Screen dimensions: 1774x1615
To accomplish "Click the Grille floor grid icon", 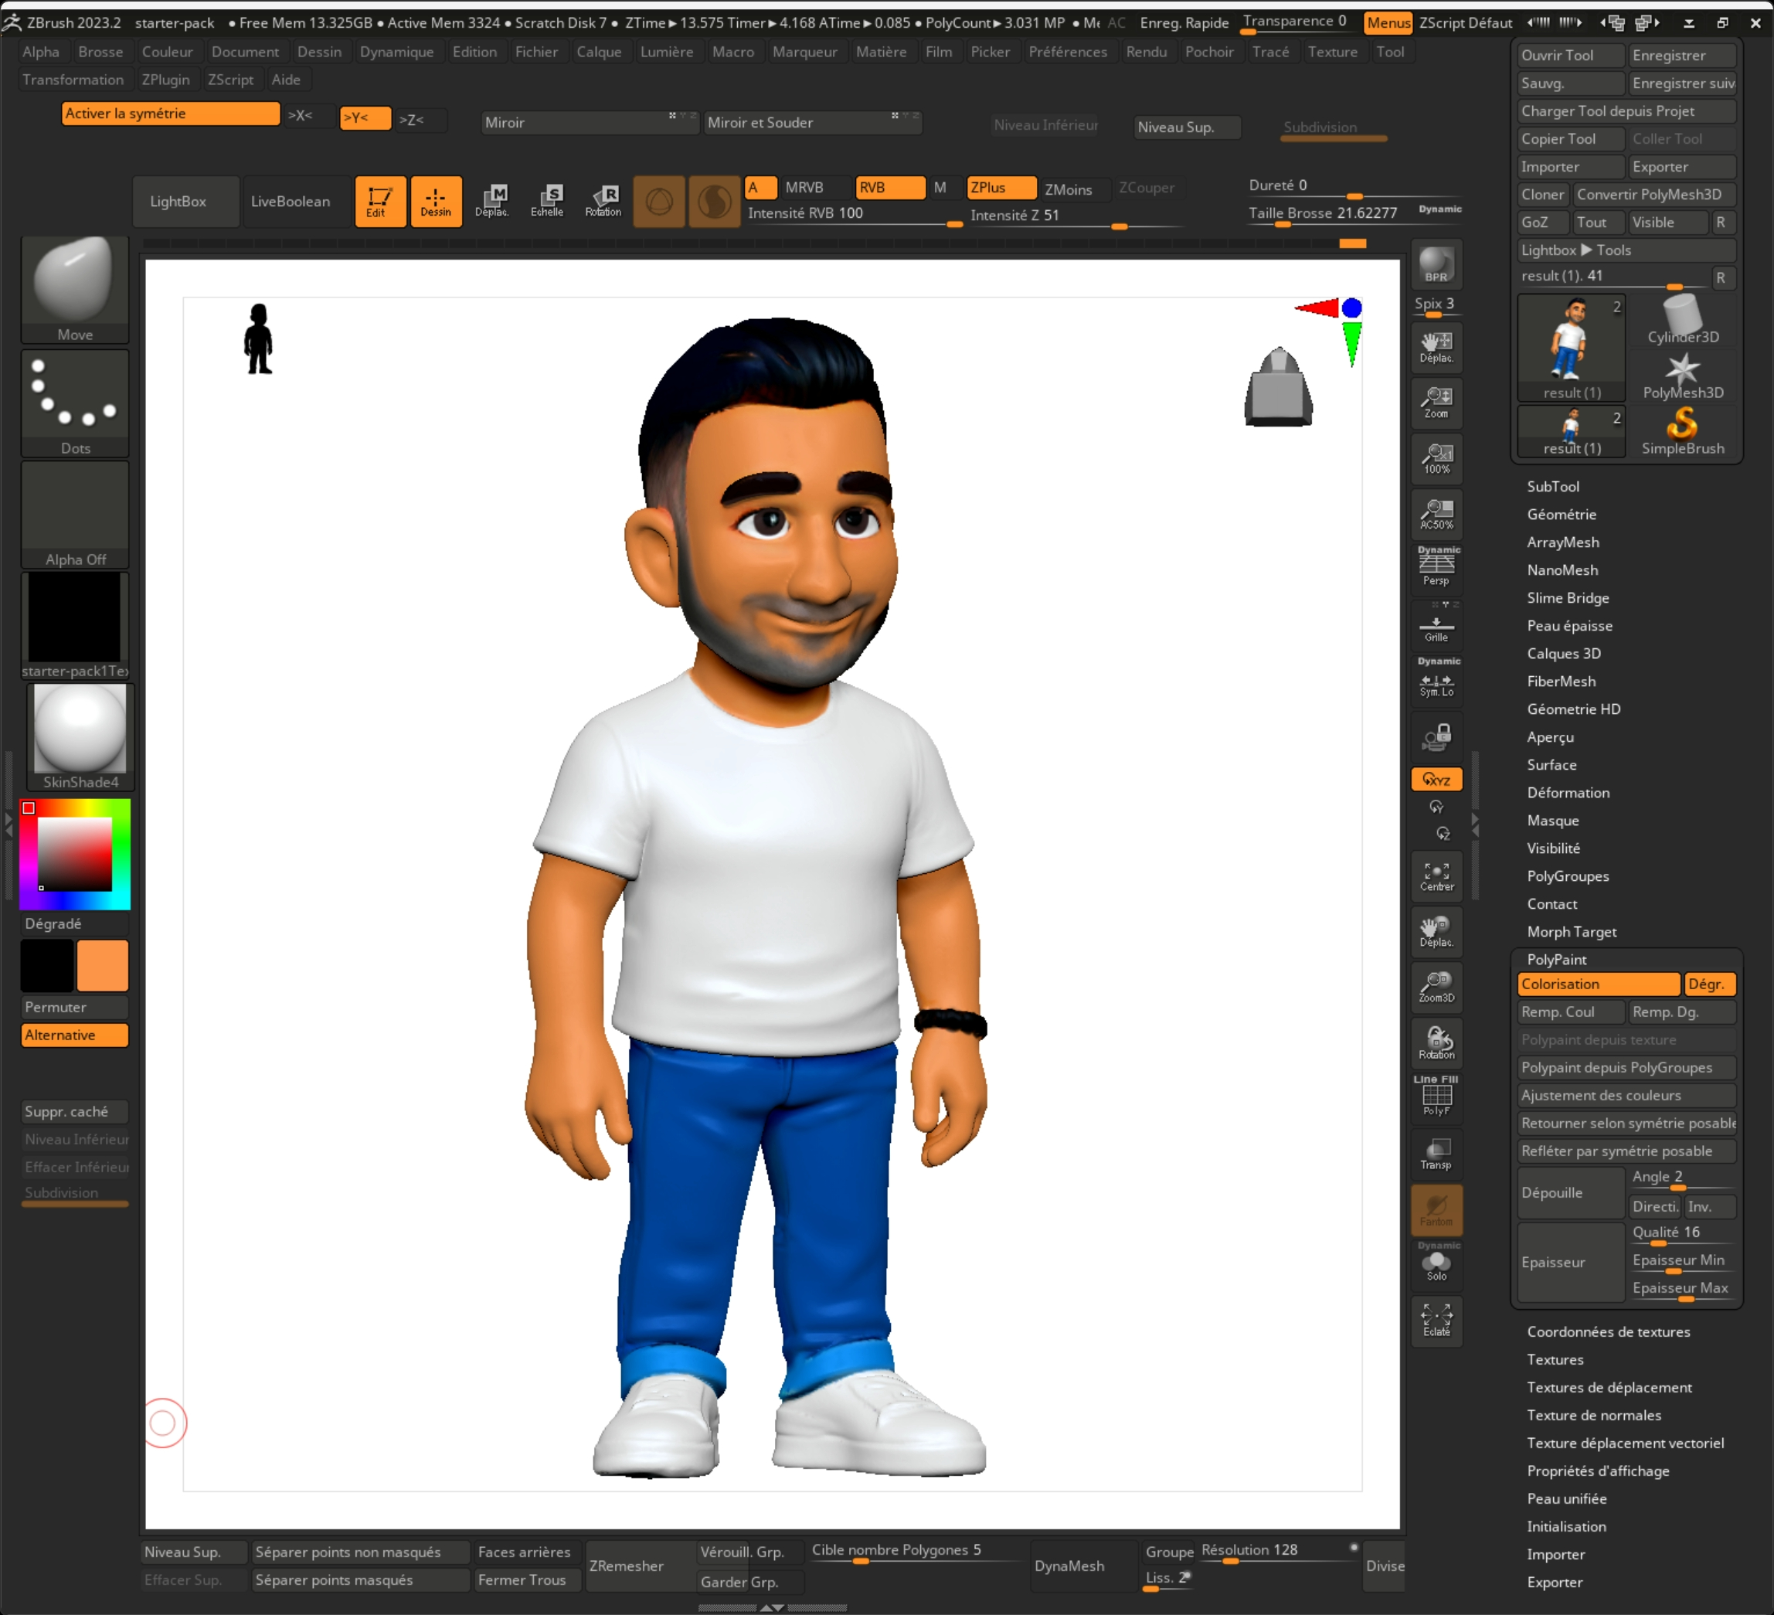I will [x=1436, y=627].
